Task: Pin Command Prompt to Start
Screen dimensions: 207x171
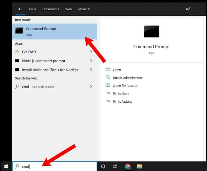Action: pyautogui.click(x=121, y=94)
